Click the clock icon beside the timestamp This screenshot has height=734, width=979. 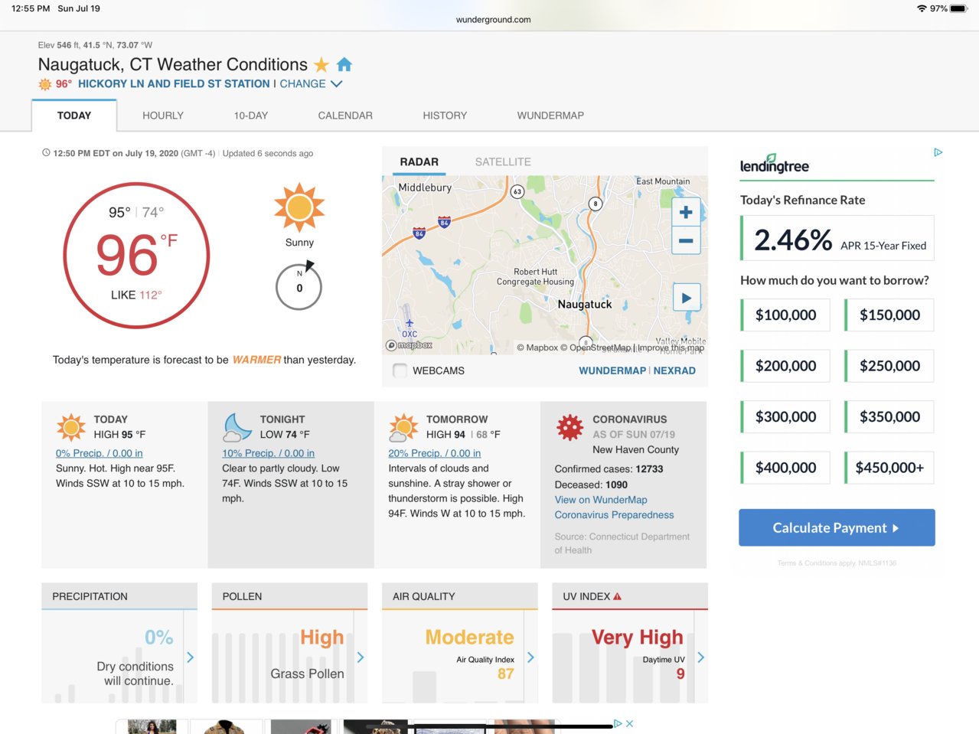tap(46, 153)
